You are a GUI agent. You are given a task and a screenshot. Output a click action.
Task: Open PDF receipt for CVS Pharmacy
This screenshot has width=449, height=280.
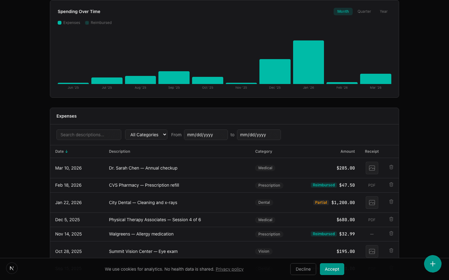pos(372,185)
